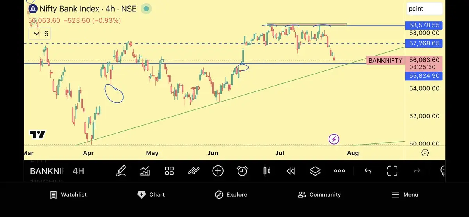Switch to the Watchlist tab
The width and height of the screenshot is (469, 217).
[x=68, y=195]
